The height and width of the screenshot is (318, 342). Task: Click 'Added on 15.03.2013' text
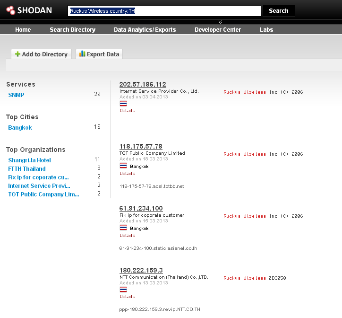coord(144,221)
